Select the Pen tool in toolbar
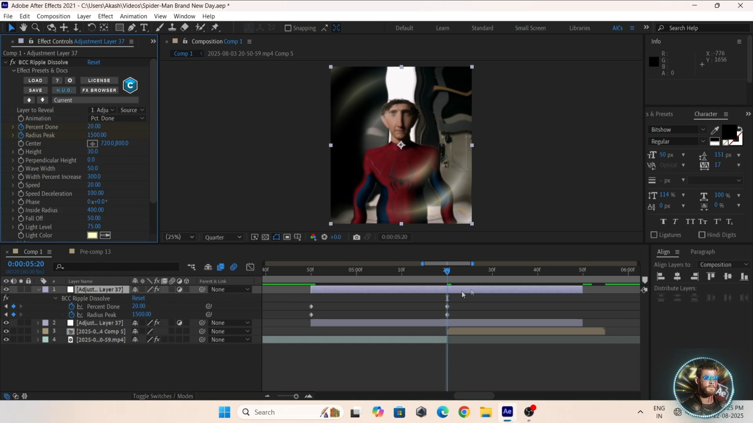Screen dimensions: 753x423 (x=131, y=28)
